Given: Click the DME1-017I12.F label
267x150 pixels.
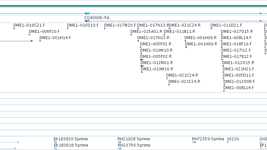Looking at the screenshot, I should 236,50.
